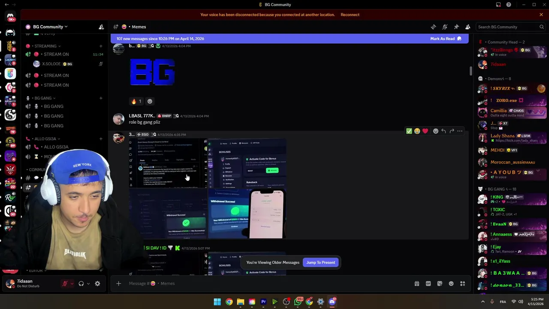The image size is (549, 309).
Task: Click the back navigation arrow in title bar
Action: (6, 5)
